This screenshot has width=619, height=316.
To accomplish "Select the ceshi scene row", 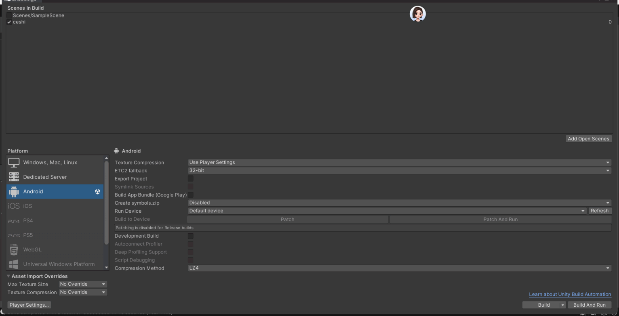I will point(309,22).
